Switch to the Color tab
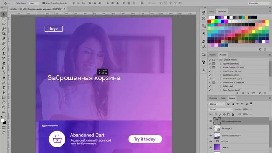The image size is (272, 153). pos(212,11)
